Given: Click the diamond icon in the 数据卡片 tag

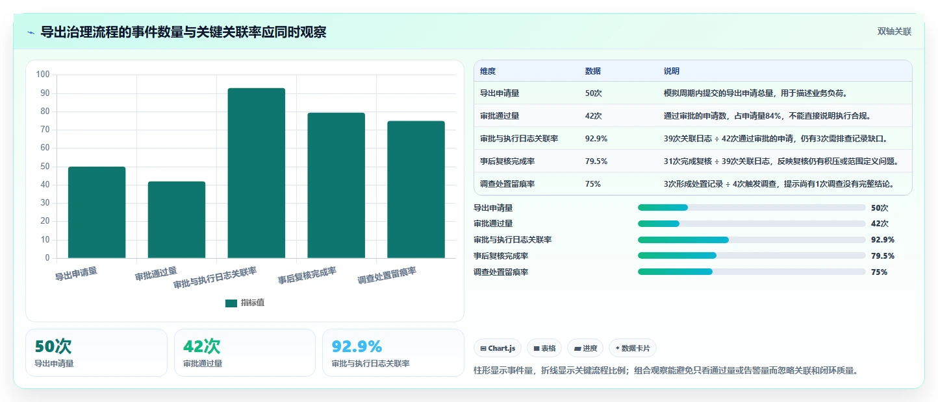Looking at the screenshot, I should tap(618, 348).
